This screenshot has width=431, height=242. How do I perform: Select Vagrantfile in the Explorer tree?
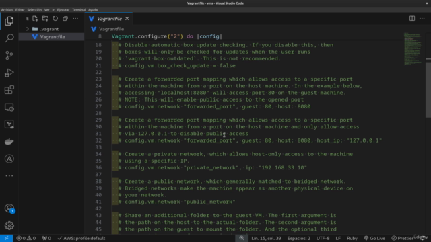pos(51,37)
